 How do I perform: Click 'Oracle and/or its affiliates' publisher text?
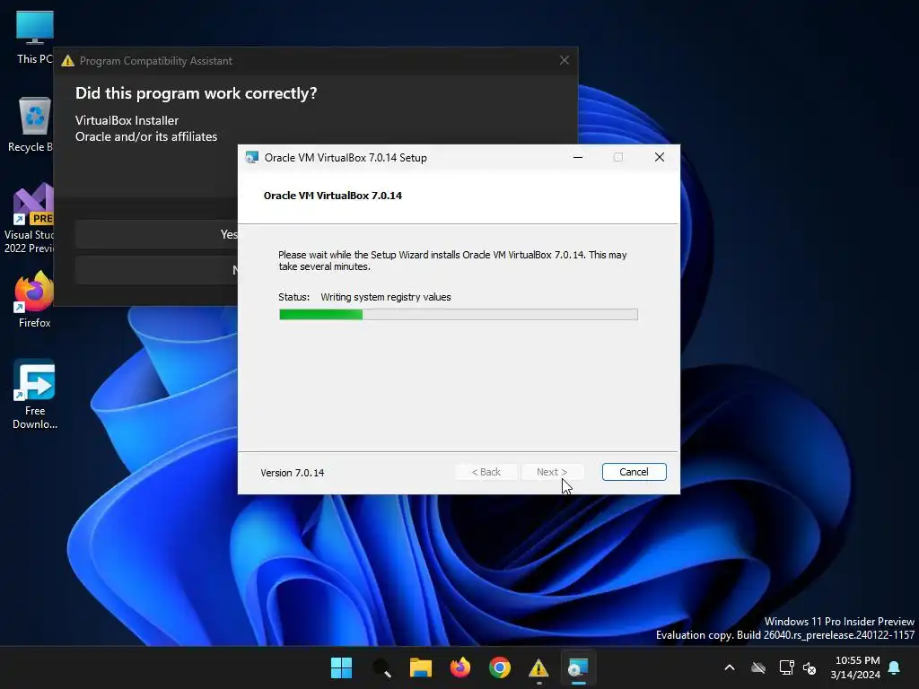click(x=146, y=136)
